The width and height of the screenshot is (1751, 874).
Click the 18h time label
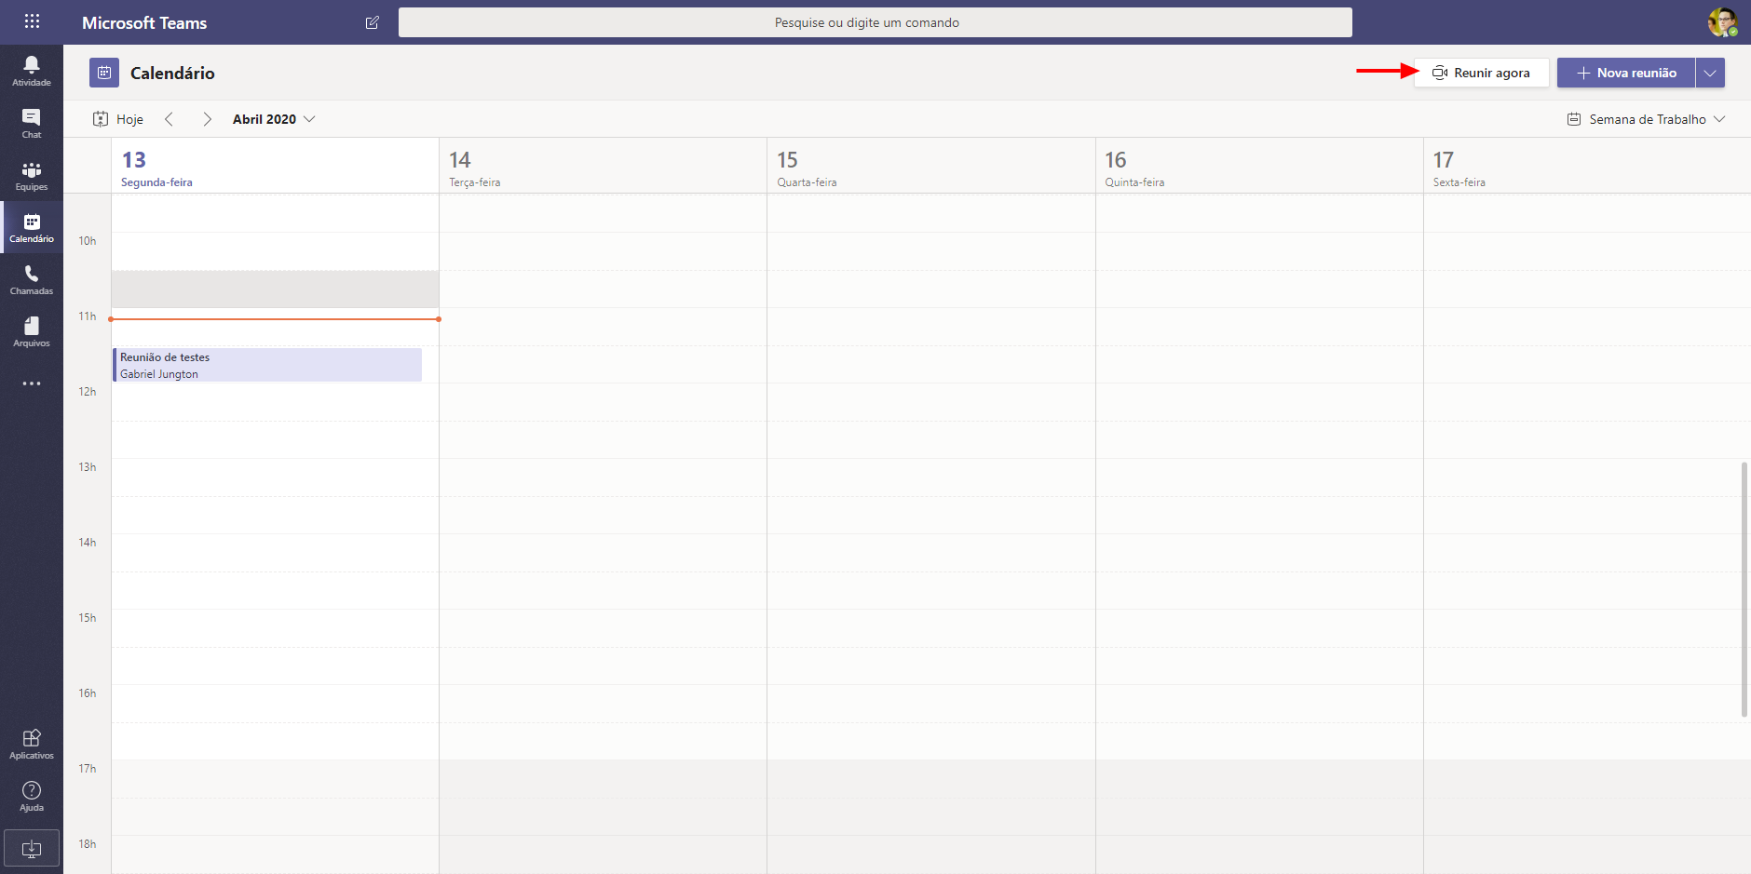pos(88,844)
